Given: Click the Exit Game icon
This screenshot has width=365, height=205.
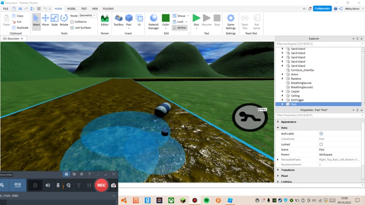Looking at the screenshot, I should point(257,22).
